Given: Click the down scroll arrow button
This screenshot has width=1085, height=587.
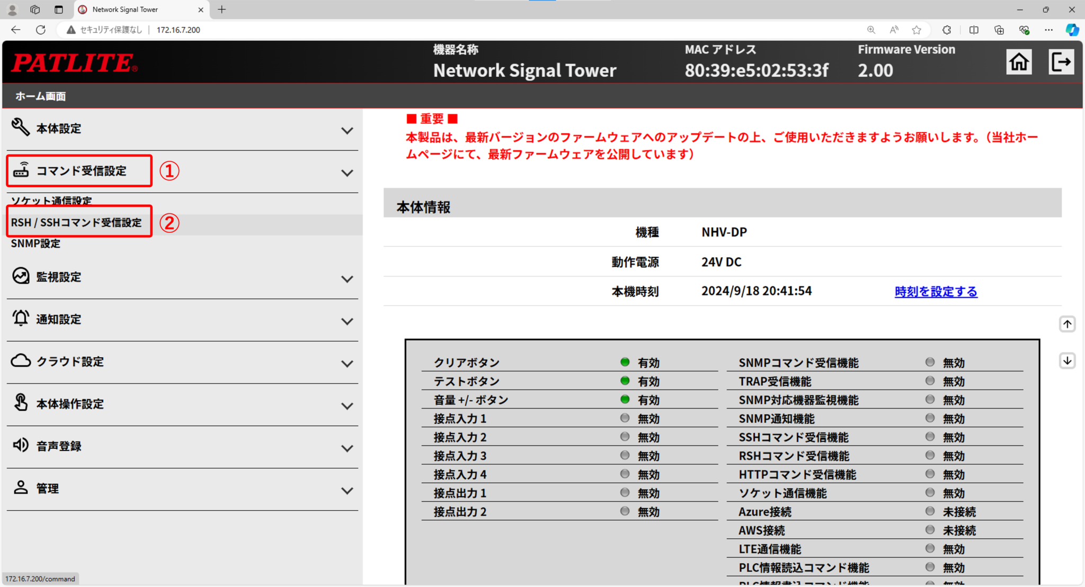Looking at the screenshot, I should (1068, 360).
